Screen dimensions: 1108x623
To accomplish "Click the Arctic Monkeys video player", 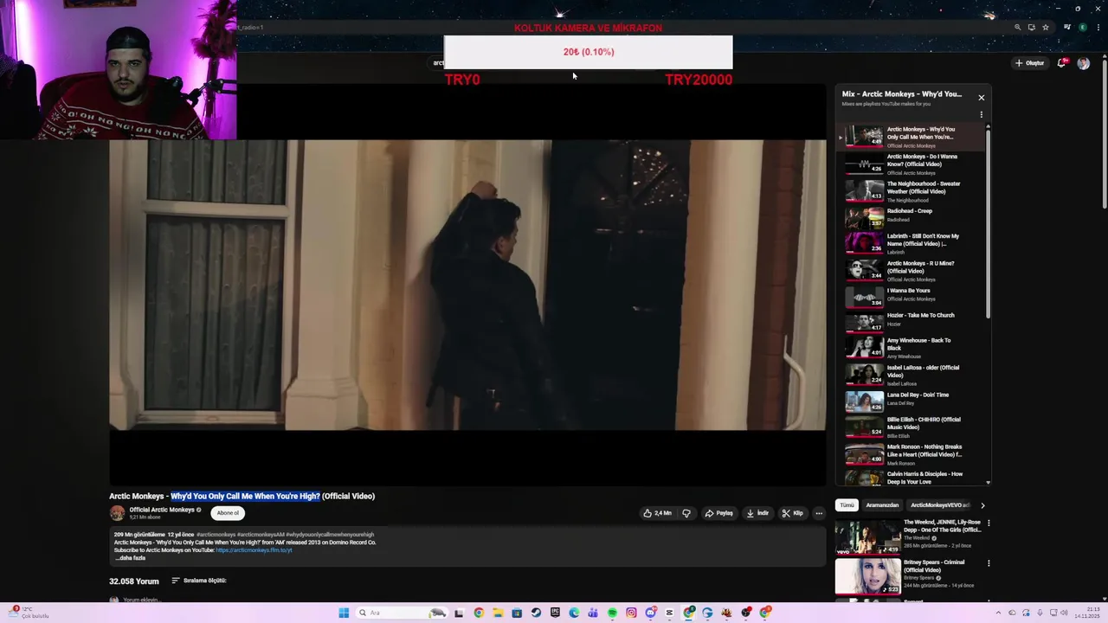I will coord(467,285).
